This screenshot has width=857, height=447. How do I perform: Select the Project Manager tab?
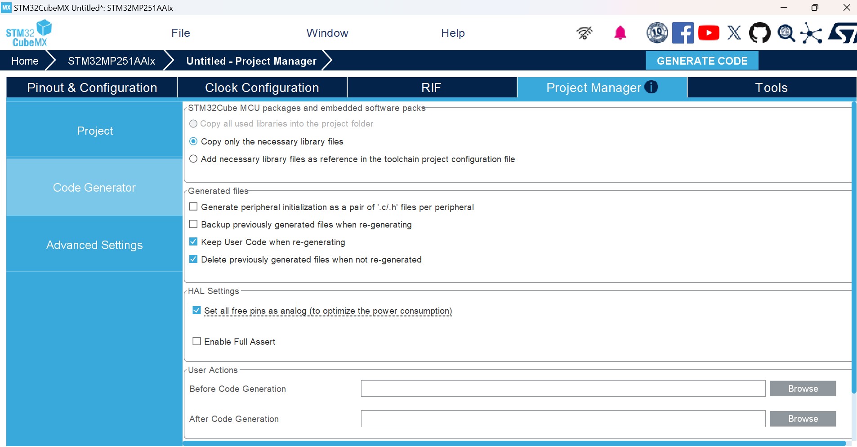coord(602,88)
